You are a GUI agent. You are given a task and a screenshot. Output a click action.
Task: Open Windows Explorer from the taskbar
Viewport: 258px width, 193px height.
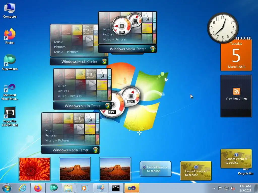pyautogui.click(x=68, y=188)
